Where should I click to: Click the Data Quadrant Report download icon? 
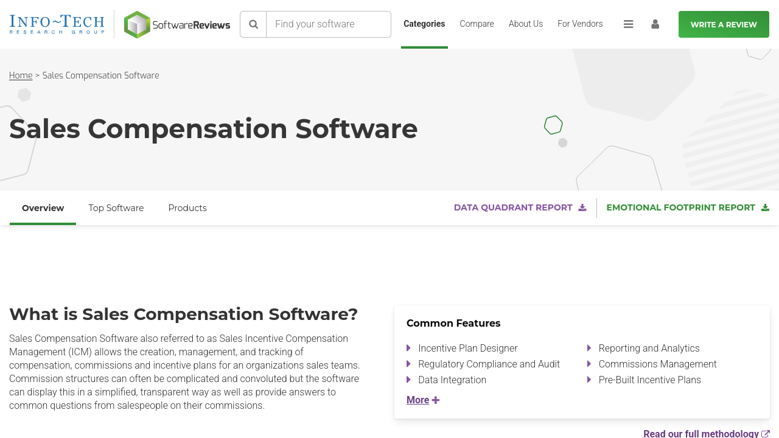(x=582, y=208)
